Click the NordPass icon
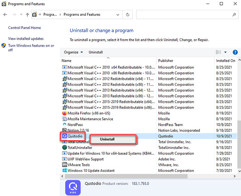The height and width of the screenshot is (196, 241). tap(65, 124)
